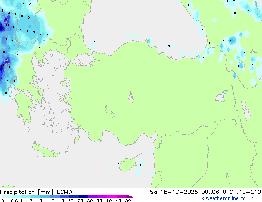The width and height of the screenshot is (262, 202).
Task: Click the legend tick label '0.1'
Action: tap(5, 200)
